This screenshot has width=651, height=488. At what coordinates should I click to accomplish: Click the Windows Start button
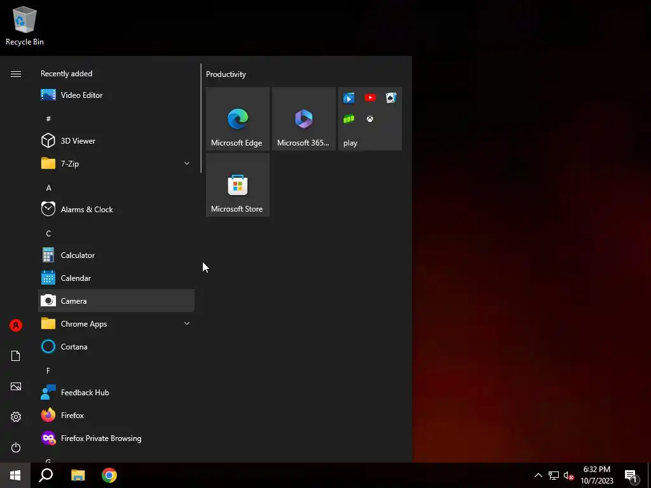point(15,475)
